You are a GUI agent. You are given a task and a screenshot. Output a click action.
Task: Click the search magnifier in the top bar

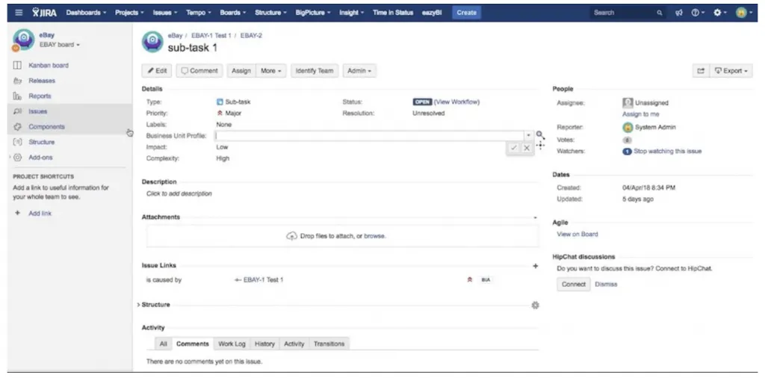pyautogui.click(x=660, y=13)
